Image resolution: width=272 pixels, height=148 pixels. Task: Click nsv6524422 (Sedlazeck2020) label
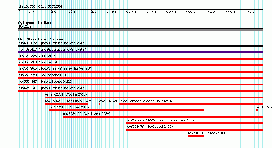click(x=87, y=114)
